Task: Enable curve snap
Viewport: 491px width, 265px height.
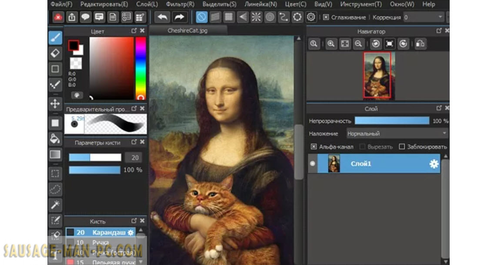Action: coord(284,17)
